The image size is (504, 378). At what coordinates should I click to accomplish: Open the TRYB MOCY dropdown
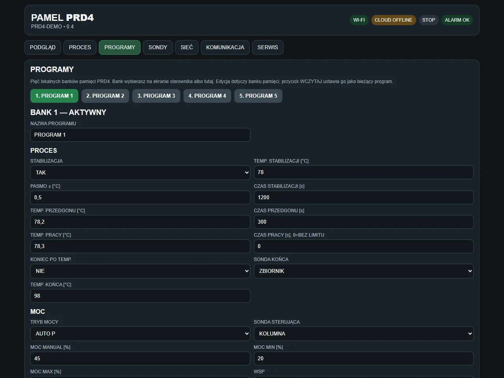pos(140,334)
